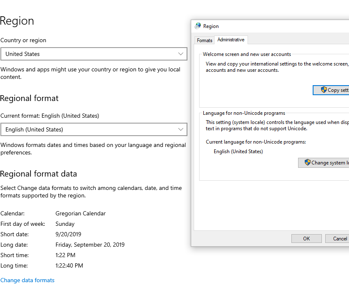Image resolution: width=349 pixels, height=288 pixels.
Task: Click the Country or region label
Action: [x=23, y=40]
